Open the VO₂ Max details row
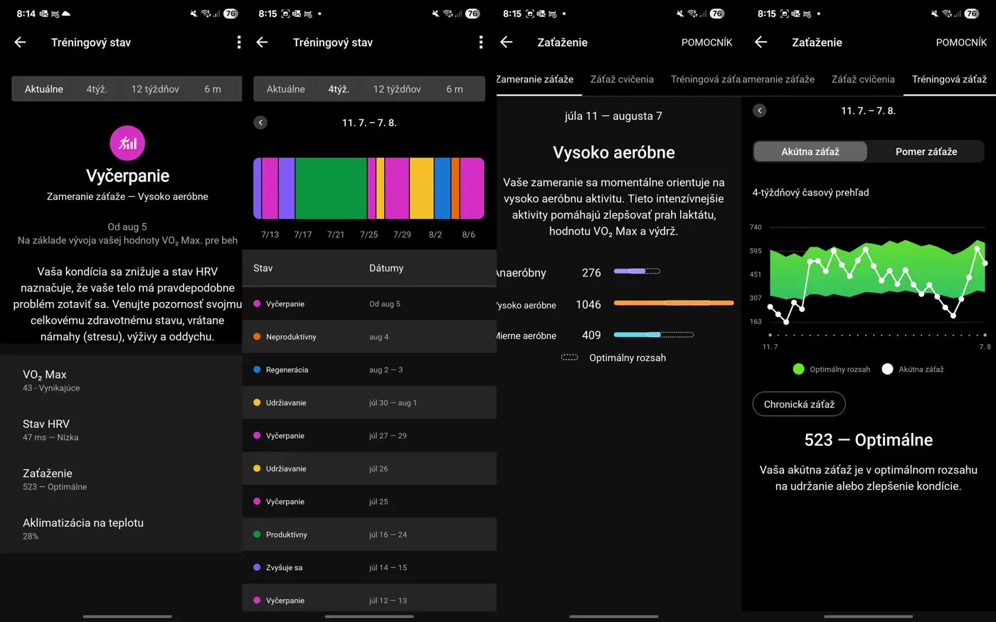 (x=121, y=380)
